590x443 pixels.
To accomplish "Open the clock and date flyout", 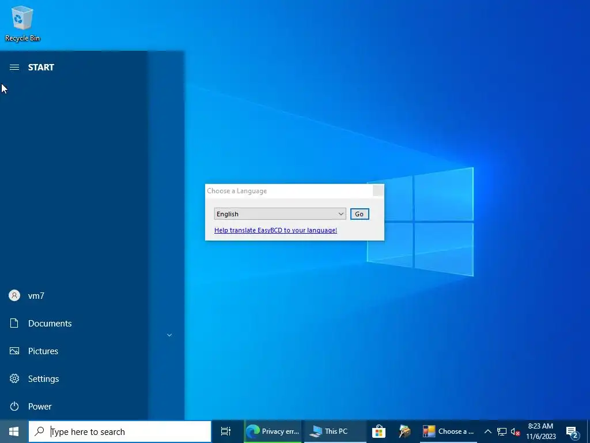I will (540, 431).
